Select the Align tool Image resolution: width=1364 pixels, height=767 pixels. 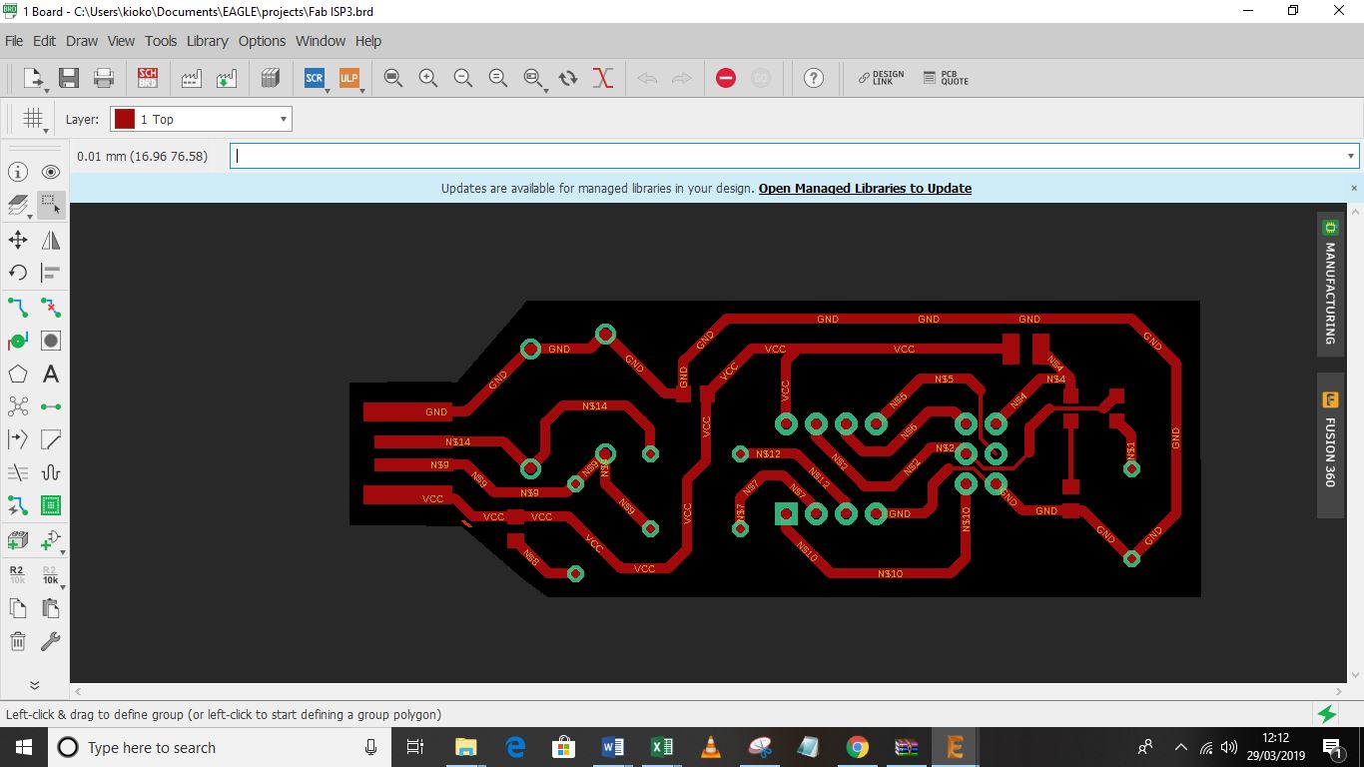coord(51,273)
